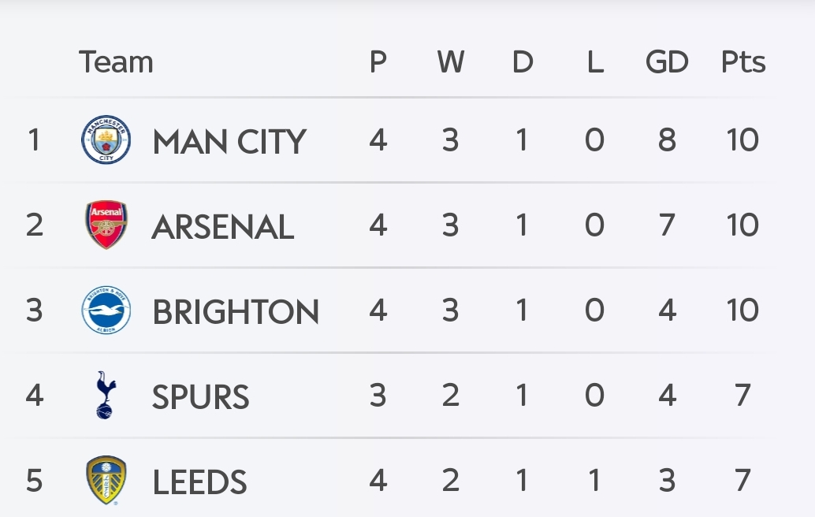Click Man City's points total of 10
The width and height of the screenshot is (815, 517).
[x=742, y=139]
